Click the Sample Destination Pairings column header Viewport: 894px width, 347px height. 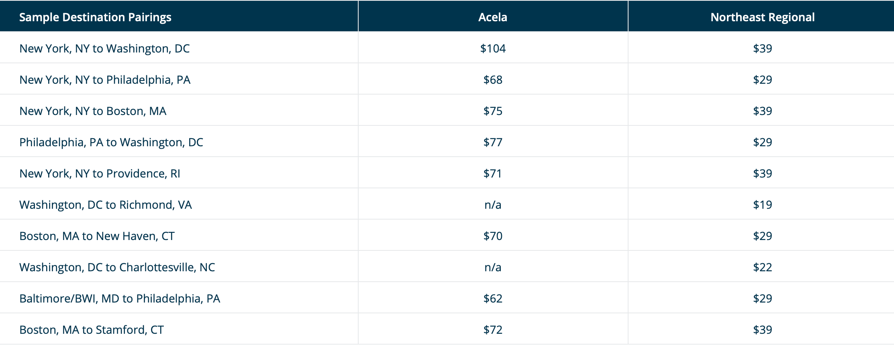coord(95,17)
